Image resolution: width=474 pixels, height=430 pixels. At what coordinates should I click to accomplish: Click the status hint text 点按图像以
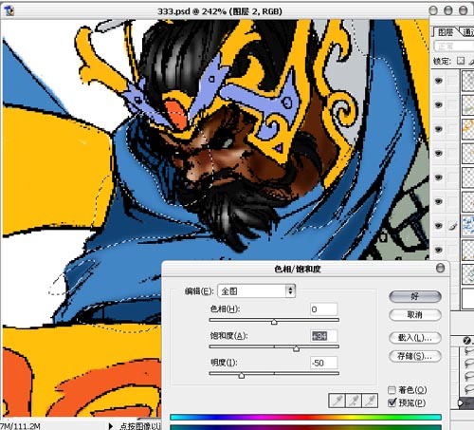point(140,426)
